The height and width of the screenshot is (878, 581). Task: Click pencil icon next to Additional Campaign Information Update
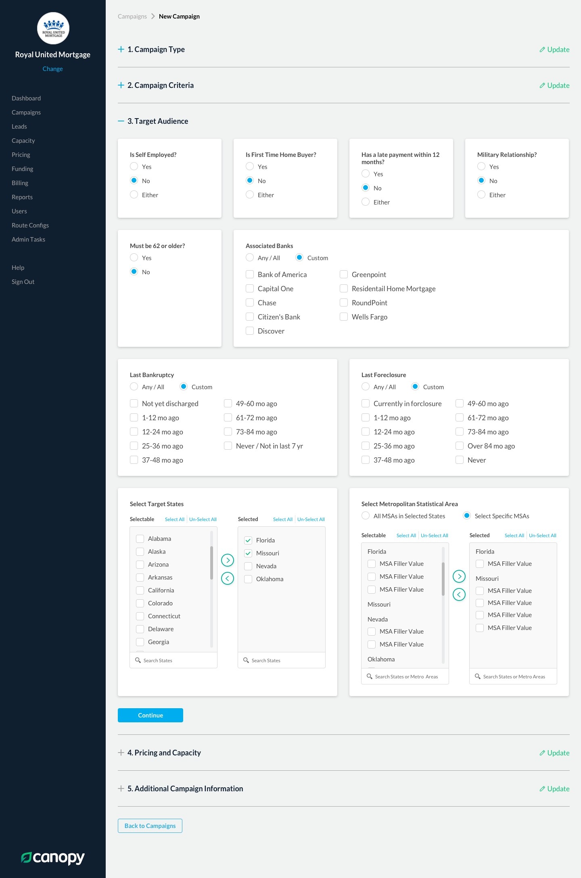coord(542,789)
